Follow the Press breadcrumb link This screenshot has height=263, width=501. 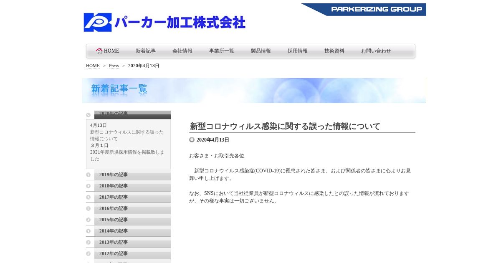pos(114,66)
